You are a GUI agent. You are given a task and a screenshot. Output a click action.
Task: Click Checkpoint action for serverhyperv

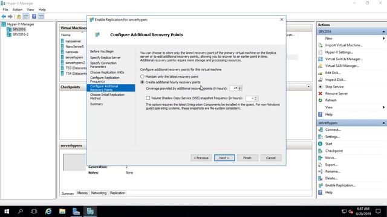(334, 151)
